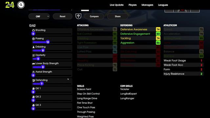Open the Live Update menu
This screenshot has width=210, height=118.
click(x=116, y=5)
